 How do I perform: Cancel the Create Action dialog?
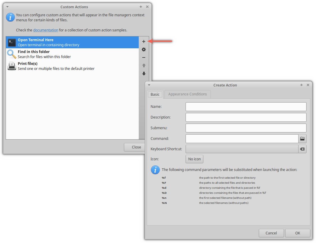[x=271, y=233]
